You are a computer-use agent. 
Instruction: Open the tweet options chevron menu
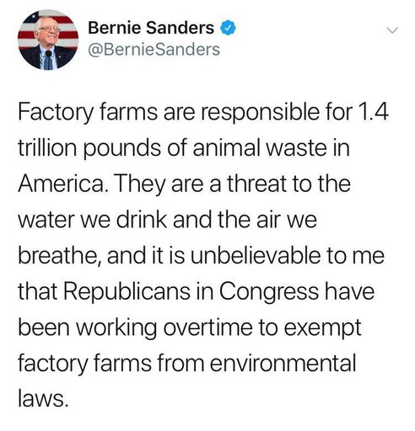tap(392, 29)
